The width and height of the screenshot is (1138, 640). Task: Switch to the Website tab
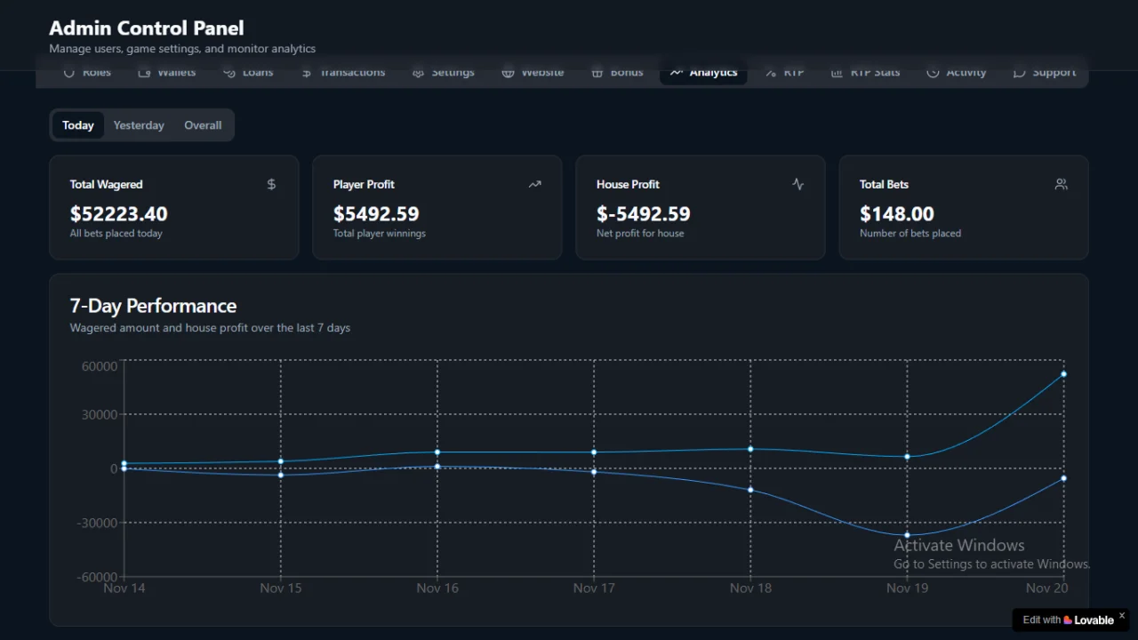(533, 73)
